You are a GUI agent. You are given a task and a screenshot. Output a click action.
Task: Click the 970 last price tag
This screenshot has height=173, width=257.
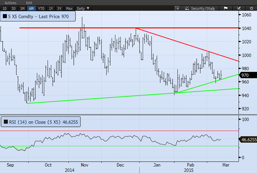click(x=248, y=75)
